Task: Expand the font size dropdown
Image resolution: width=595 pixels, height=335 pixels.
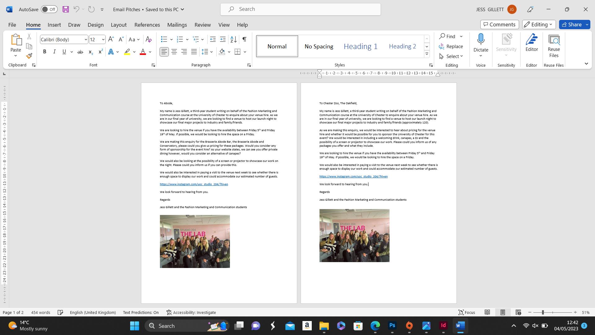Action: click(x=103, y=39)
